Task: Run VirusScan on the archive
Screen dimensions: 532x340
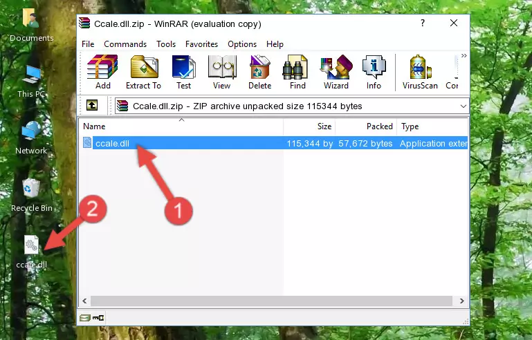Action: coord(420,72)
